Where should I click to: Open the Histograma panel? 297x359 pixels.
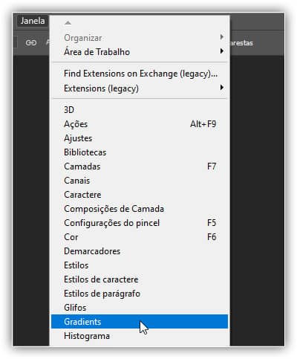[140, 336]
